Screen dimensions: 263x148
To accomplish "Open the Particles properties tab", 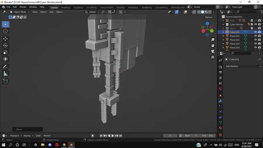I will 220,106.
